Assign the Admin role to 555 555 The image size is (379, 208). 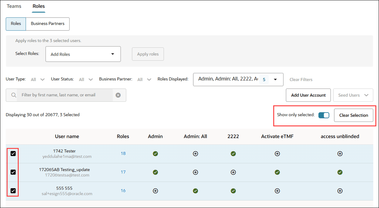[155, 191]
